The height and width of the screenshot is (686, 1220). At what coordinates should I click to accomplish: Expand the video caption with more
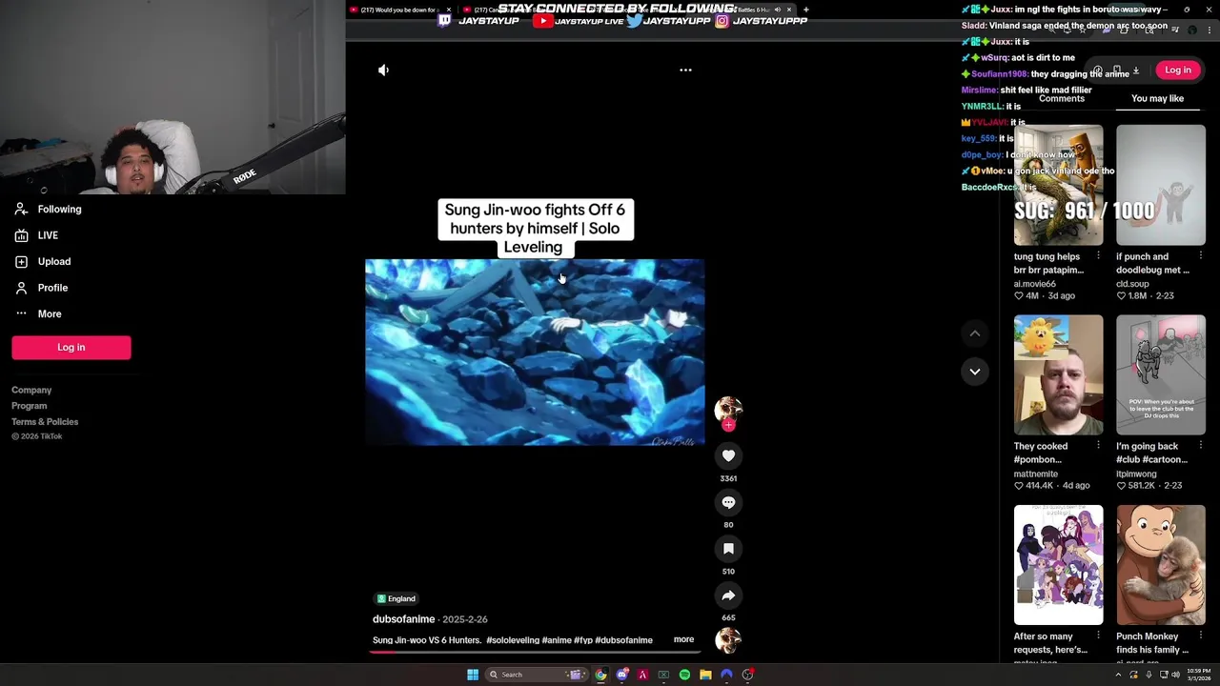coord(683,639)
